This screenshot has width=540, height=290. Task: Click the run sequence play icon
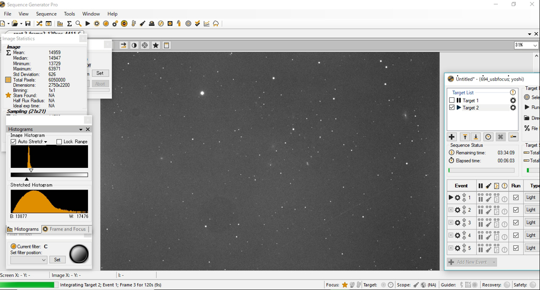click(88, 23)
